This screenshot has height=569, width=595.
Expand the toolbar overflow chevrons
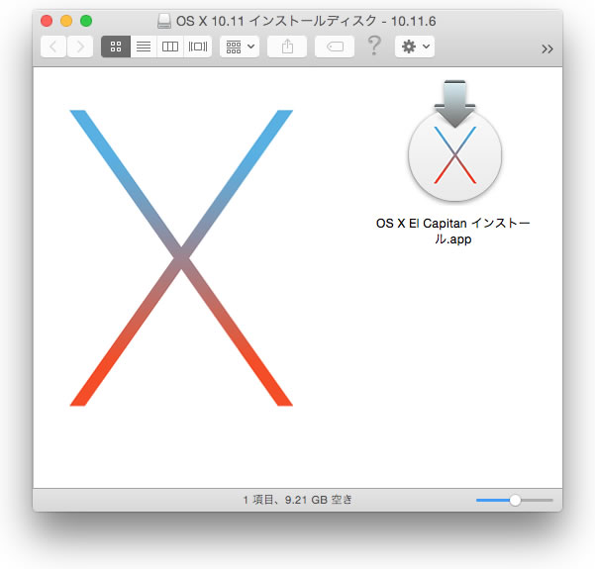coord(547,48)
